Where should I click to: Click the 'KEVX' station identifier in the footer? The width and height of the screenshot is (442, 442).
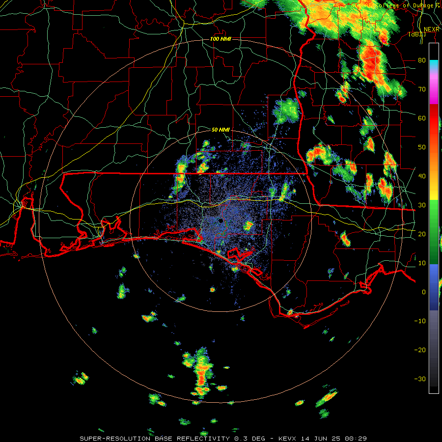tap(287, 439)
